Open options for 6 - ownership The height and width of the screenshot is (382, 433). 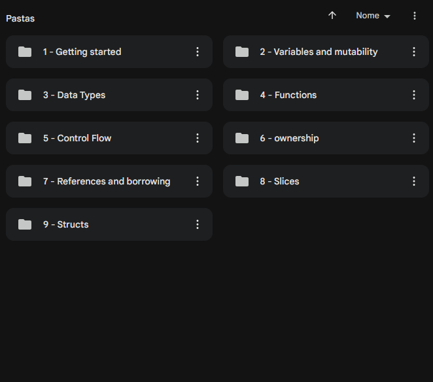414,138
